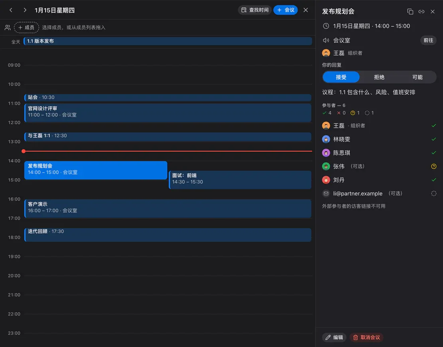Click the clock icon beside meeting time

[326, 26]
